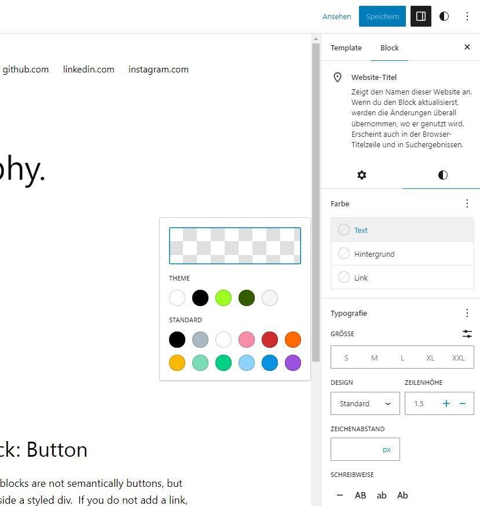
Task: Switch to the Template tab
Action: coord(346,48)
